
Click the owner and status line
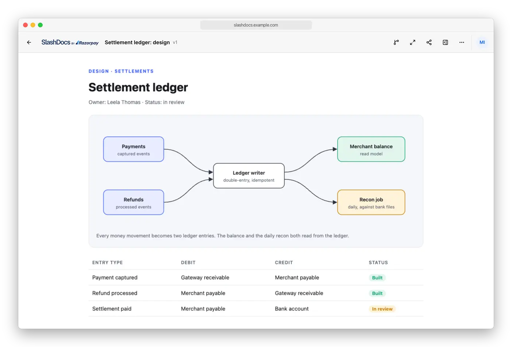[x=136, y=102]
